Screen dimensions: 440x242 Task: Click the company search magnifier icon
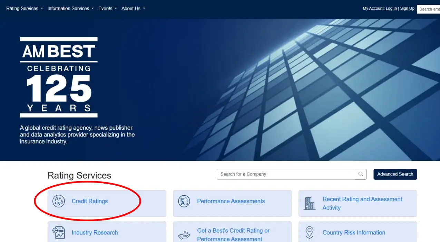click(361, 174)
